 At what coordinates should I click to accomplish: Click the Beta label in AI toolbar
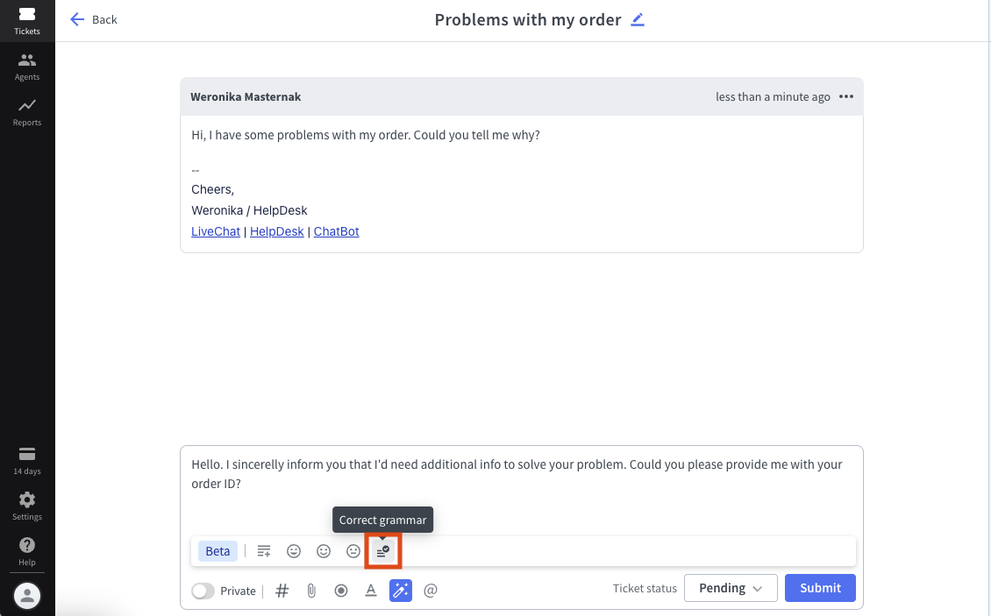[217, 551]
